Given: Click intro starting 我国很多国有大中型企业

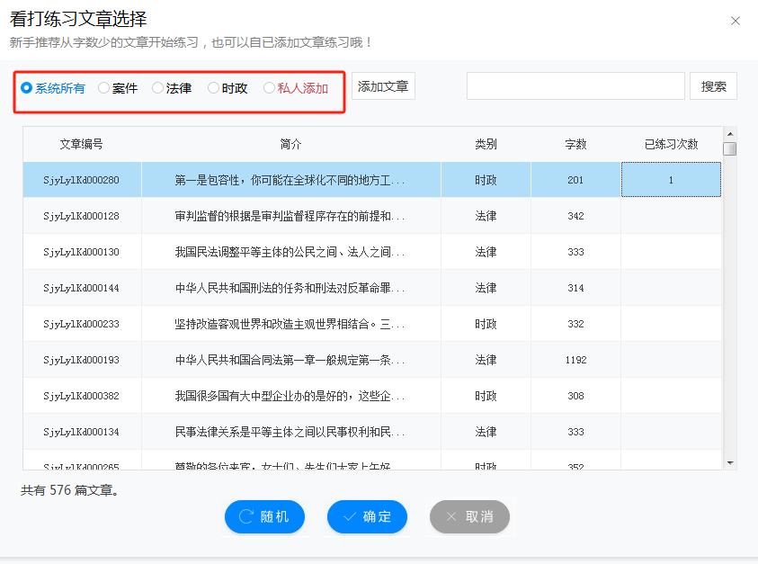Looking at the screenshot, I should pyautogui.click(x=290, y=396).
